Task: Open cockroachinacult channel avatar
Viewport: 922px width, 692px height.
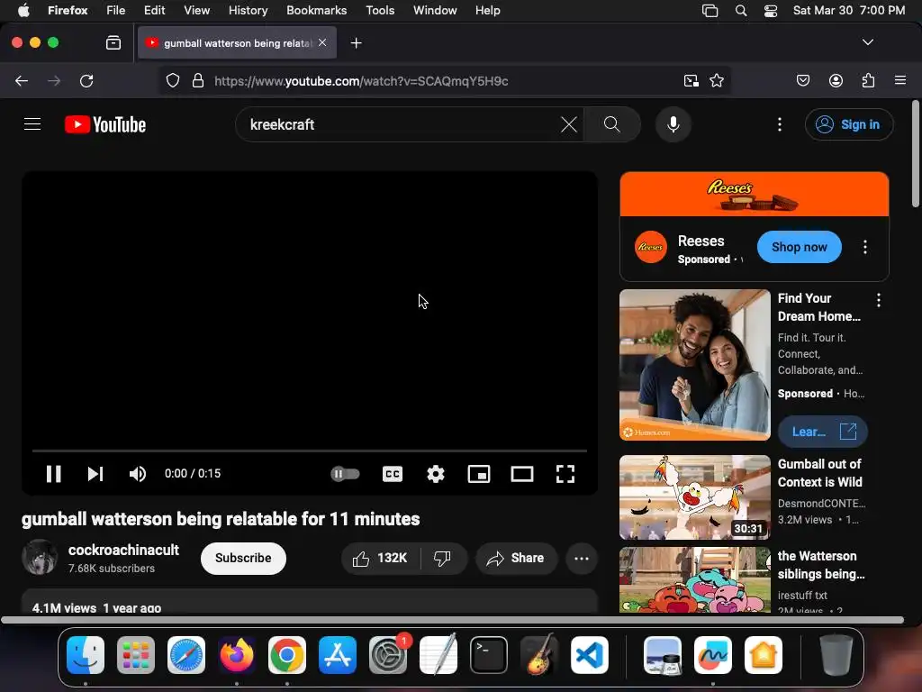Action: pyautogui.click(x=40, y=557)
